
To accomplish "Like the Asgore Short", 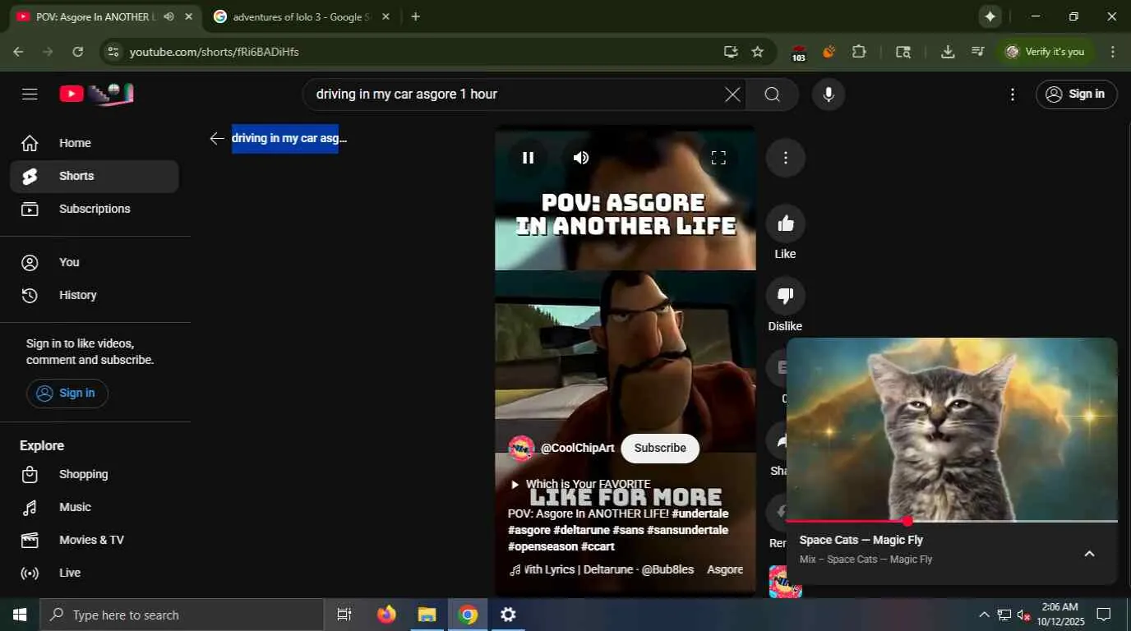I will (786, 223).
